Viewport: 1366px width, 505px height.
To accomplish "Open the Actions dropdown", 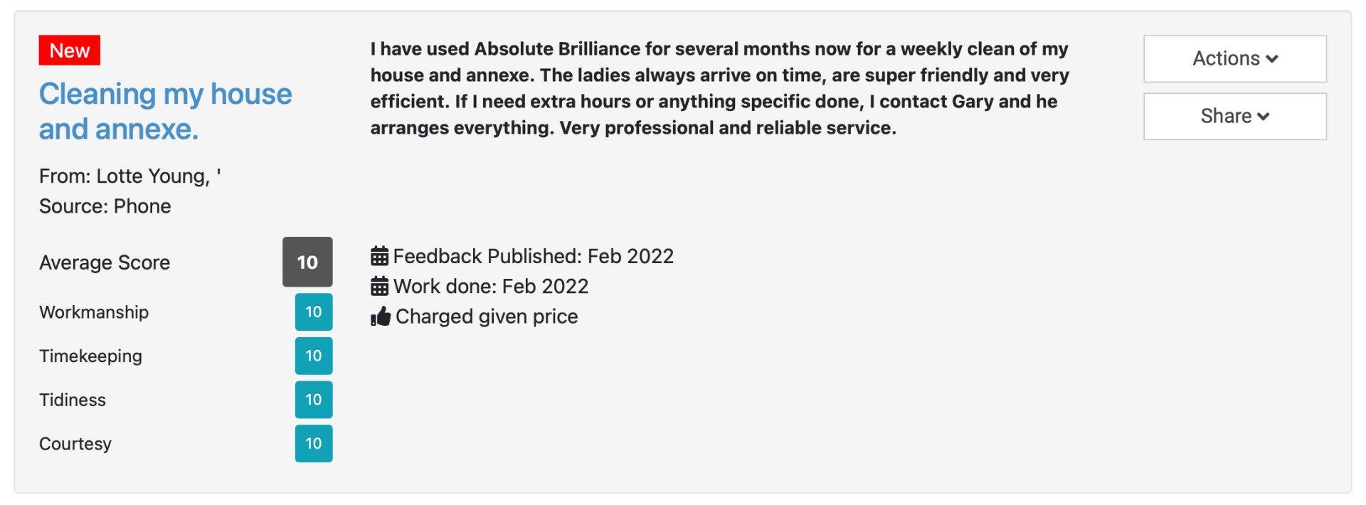I will 1234,59.
